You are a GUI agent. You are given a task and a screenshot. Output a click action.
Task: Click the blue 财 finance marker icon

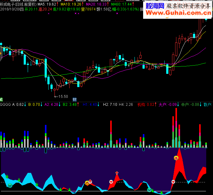(x=74, y=100)
